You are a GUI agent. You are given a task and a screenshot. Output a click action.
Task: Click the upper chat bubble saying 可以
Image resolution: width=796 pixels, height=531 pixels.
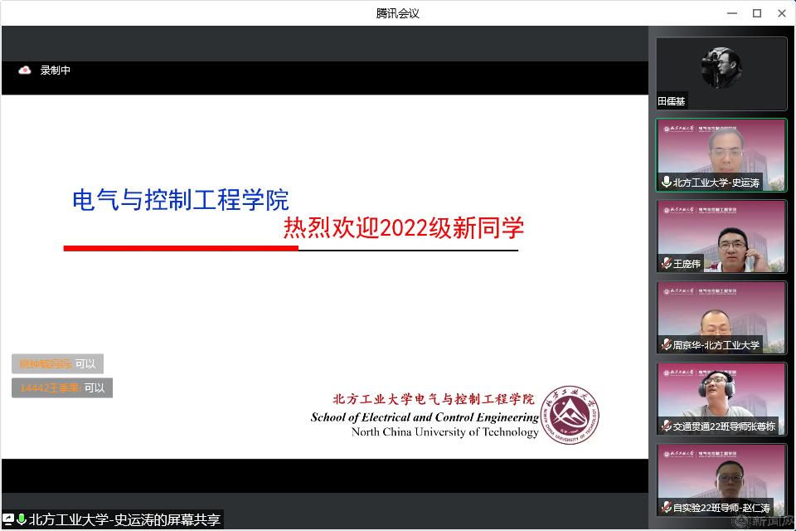coord(57,363)
